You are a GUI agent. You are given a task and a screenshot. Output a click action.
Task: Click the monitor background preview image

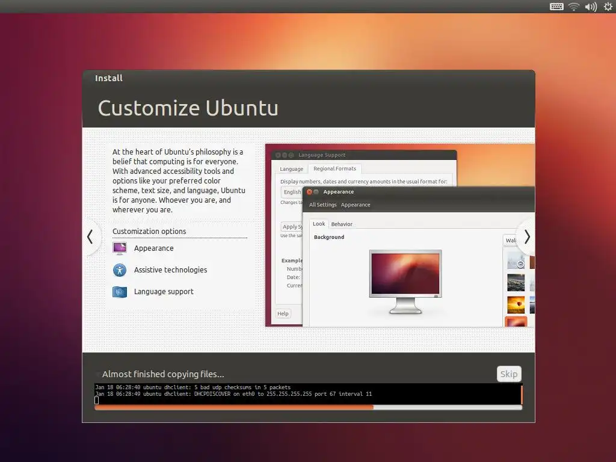tap(405, 282)
